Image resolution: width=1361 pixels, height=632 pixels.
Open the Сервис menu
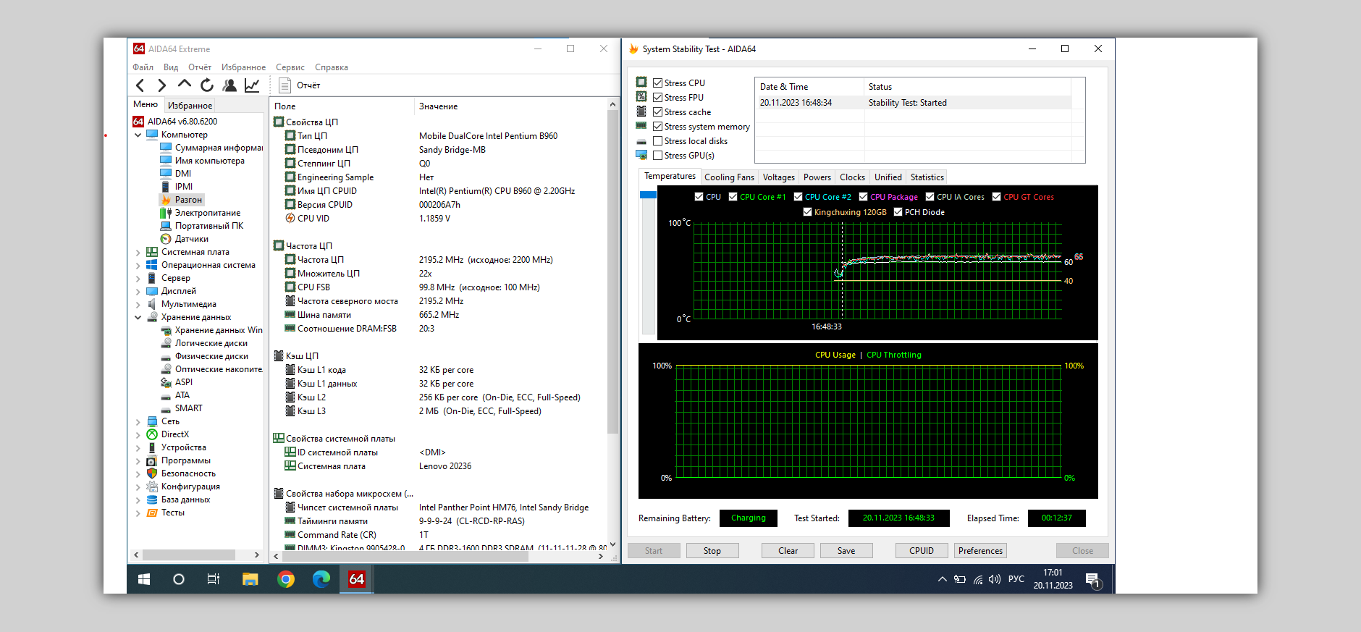coord(290,67)
